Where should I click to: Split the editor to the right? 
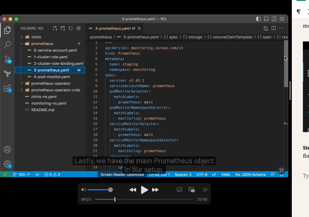click(273, 28)
